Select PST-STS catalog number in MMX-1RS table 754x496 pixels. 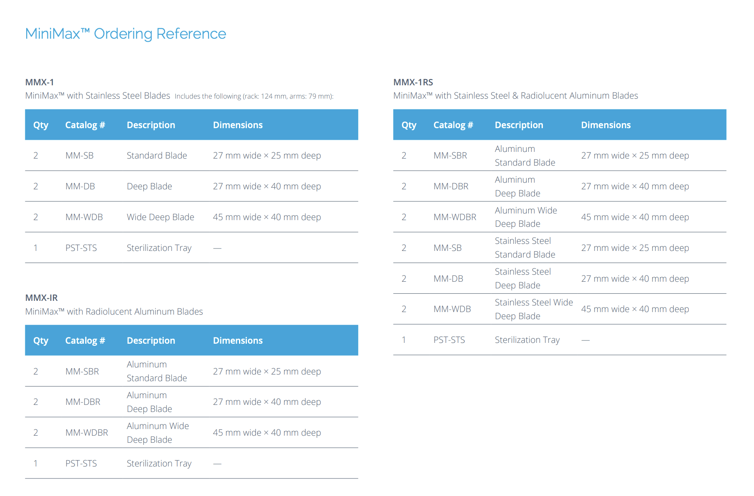(x=449, y=340)
